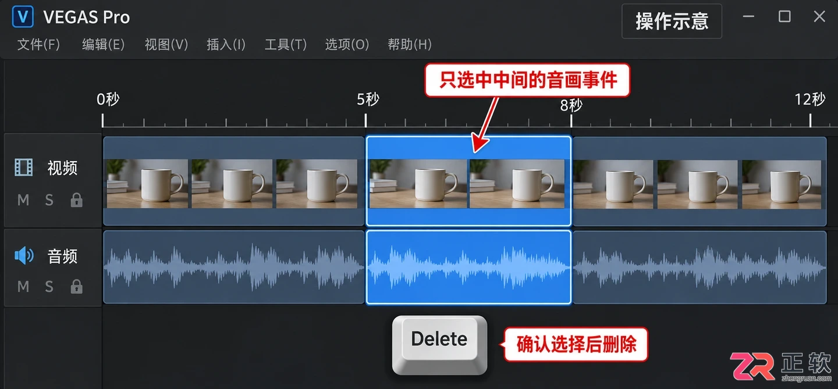838x389 pixels.
Task: Click the 音频 track name label
Action: (x=62, y=256)
